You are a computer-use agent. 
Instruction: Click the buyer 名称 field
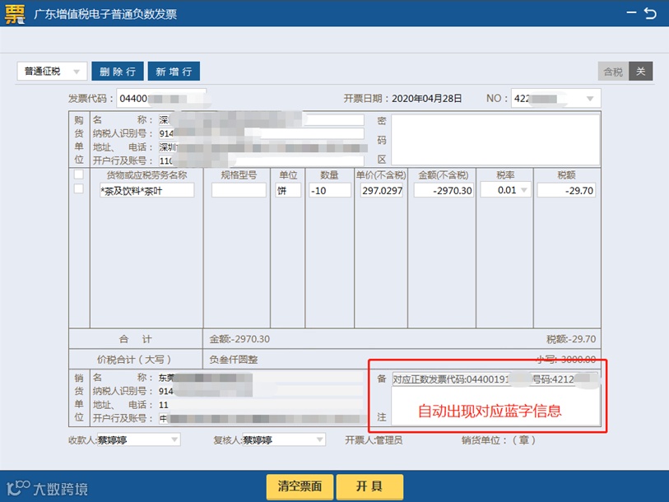261,120
